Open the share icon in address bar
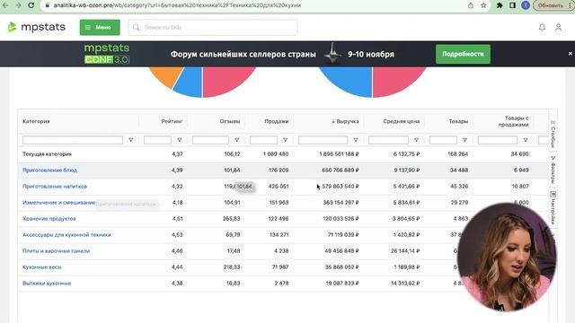Image resolution: width=575 pixels, height=323 pixels. click(471, 5)
